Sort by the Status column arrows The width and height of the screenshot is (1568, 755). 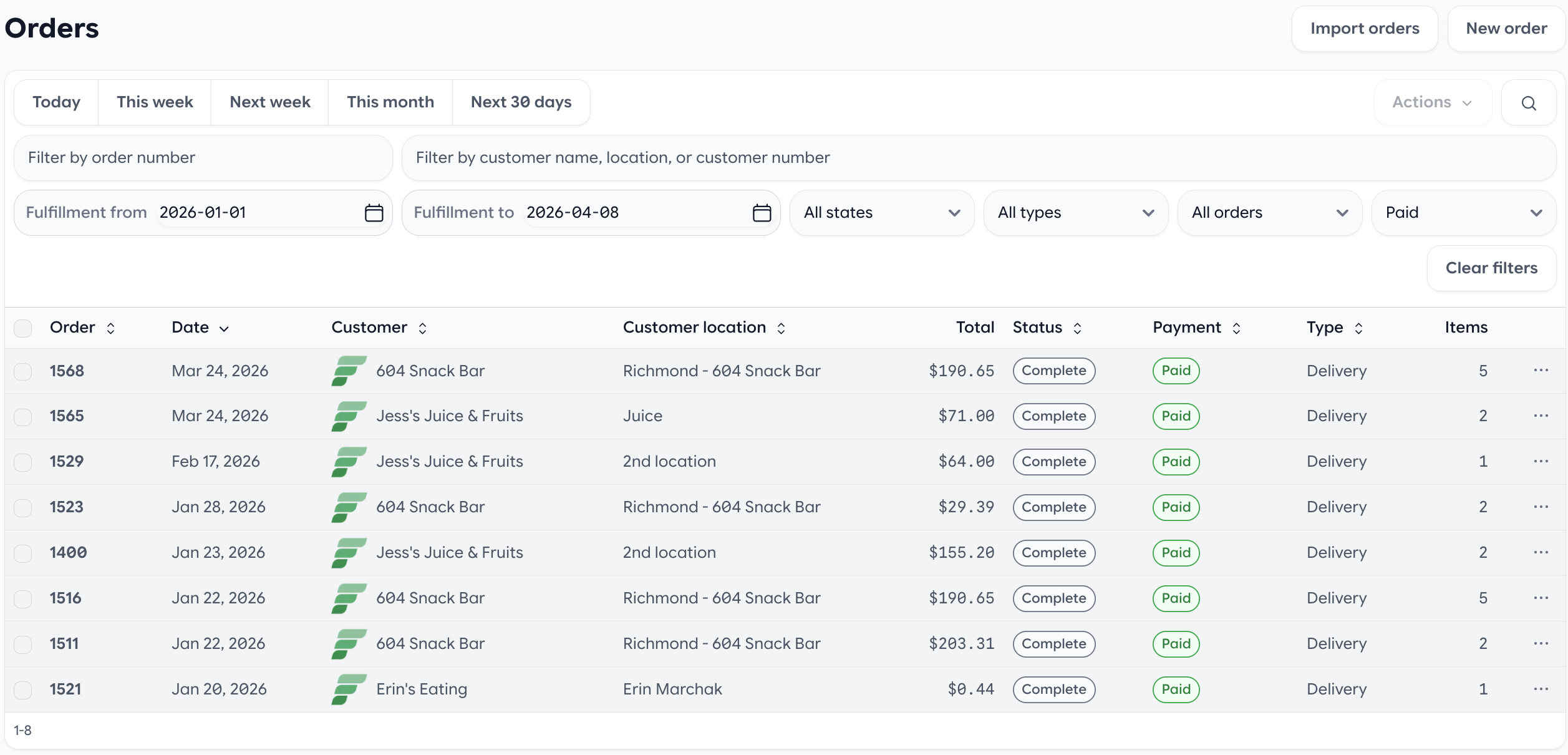pyautogui.click(x=1077, y=328)
